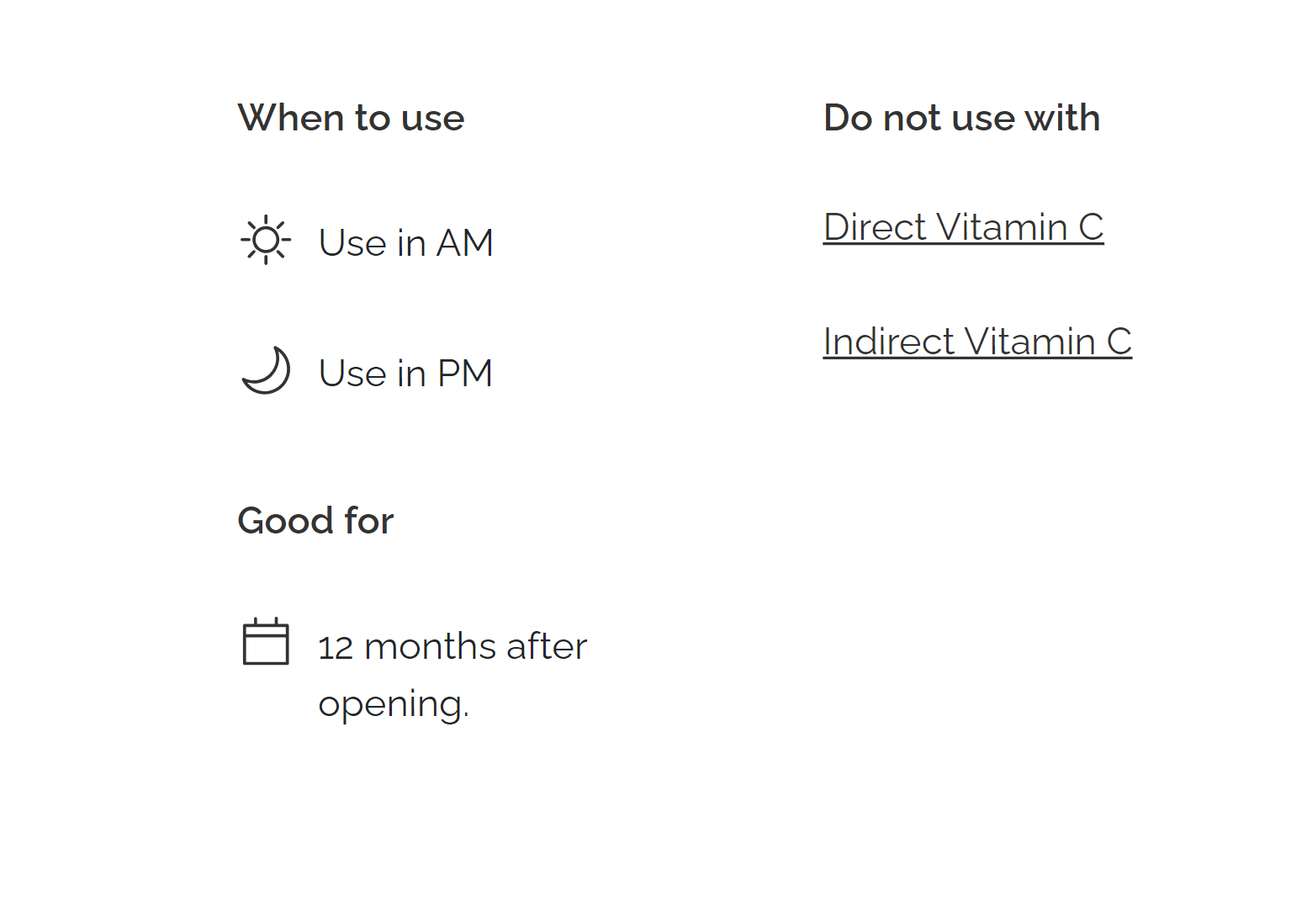Click the word 'with' in the right heading
Screen dimensions: 1307x902
click(x=1062, y=118)
